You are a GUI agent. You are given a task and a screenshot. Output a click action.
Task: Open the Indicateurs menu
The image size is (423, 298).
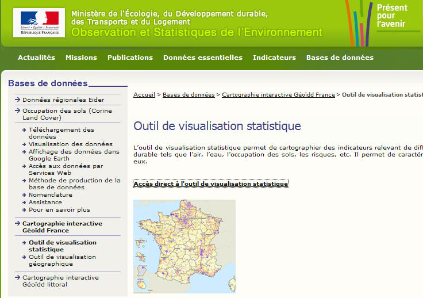[x=274, y=58]
